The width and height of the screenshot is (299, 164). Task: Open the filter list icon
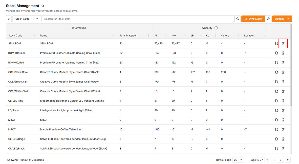[9, 19]
